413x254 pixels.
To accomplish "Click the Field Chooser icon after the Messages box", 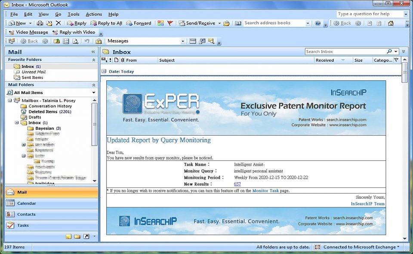I will (x=202, y=41).
